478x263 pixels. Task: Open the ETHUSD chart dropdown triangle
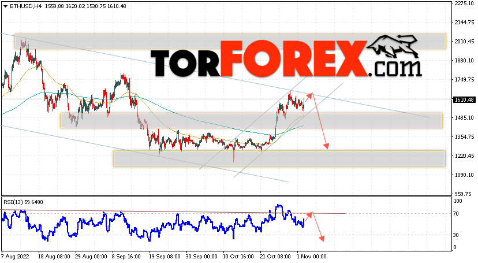point(5,6)
